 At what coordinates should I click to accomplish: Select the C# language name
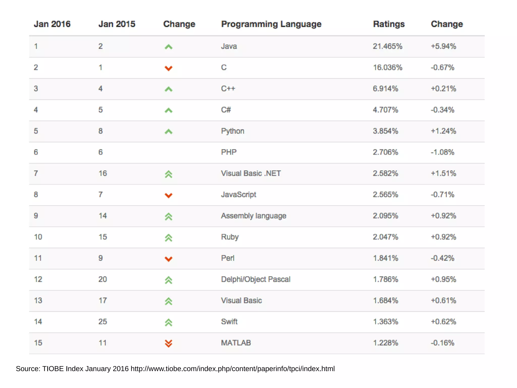coord(226,110)
